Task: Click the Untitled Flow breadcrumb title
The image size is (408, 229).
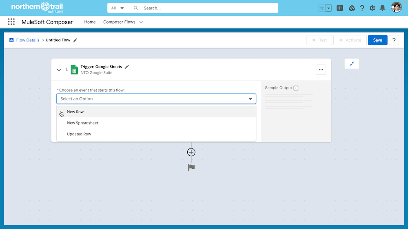Action: [58, 40]
